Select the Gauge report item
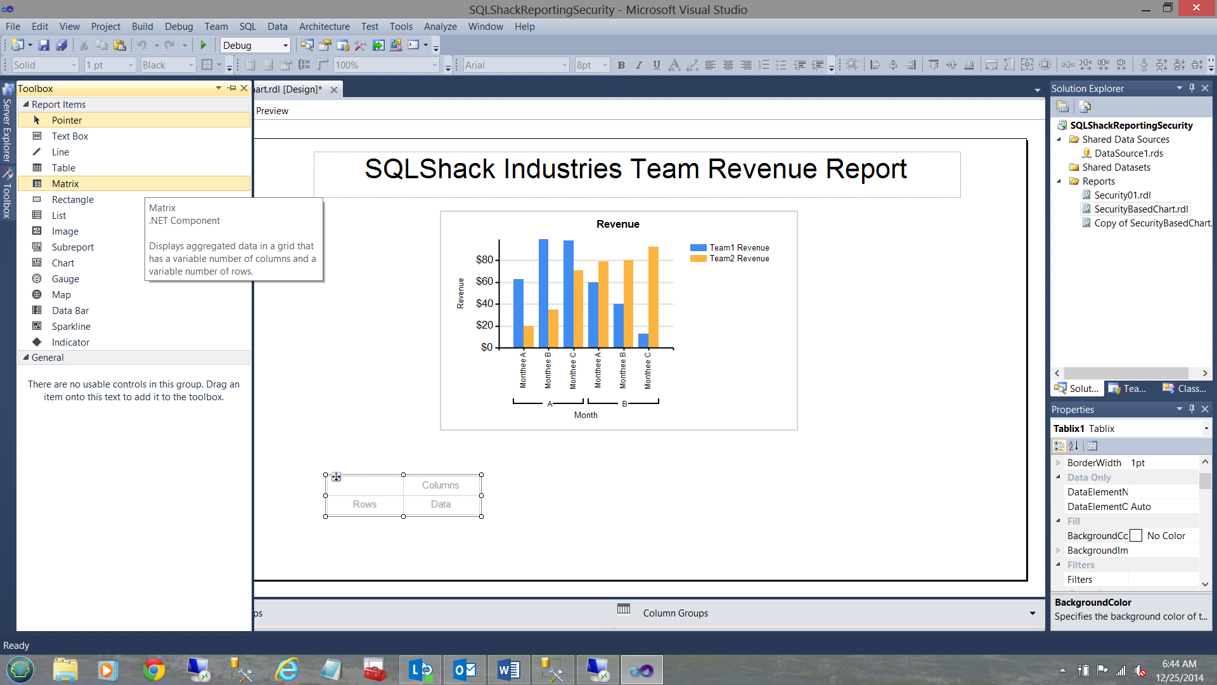Viewport: 1217px width, 685px height. point(65,278)
